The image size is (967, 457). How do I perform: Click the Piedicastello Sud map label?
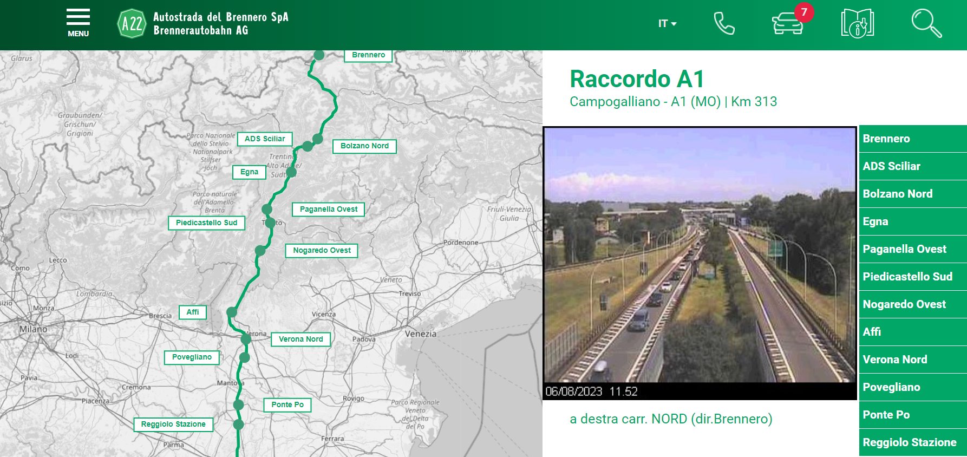click(x=206, y=223)
